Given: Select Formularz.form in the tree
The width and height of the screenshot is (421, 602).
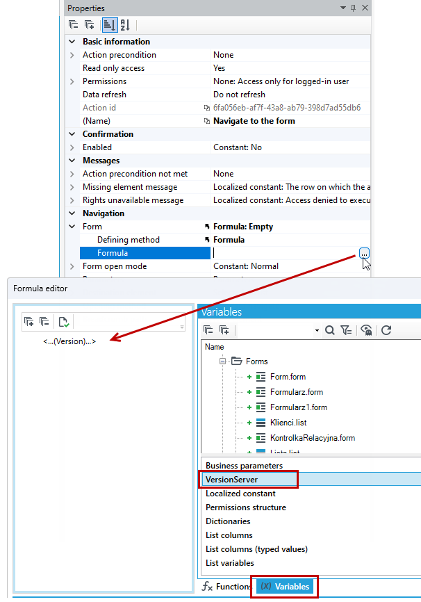Looking at the screenshot, I should (296, 392).
